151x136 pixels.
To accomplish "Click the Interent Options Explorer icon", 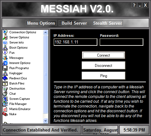I will point(5,63).
